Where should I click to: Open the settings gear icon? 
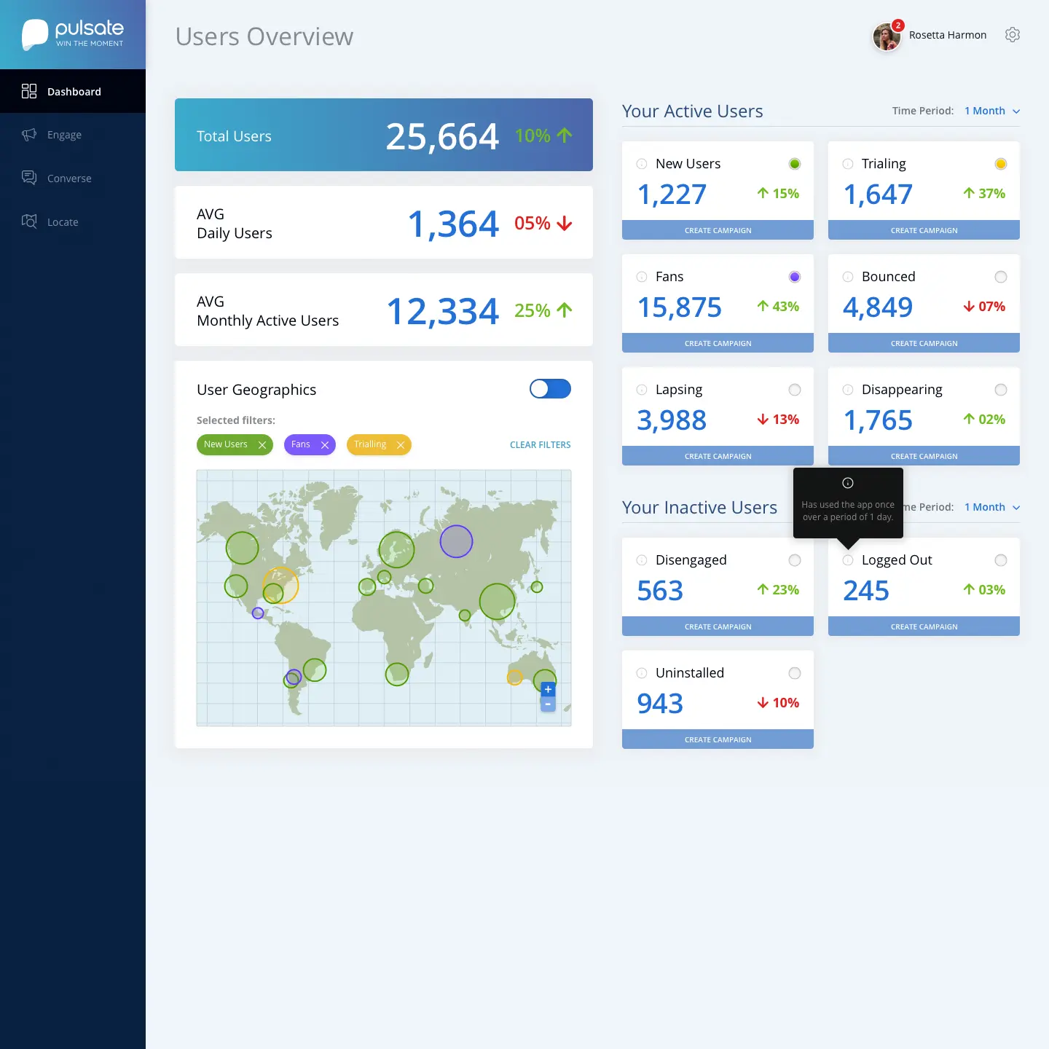point(1012,35)
